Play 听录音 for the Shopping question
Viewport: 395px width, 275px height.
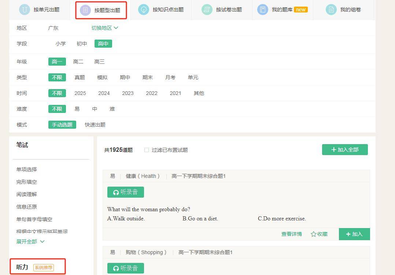[126, 268]
